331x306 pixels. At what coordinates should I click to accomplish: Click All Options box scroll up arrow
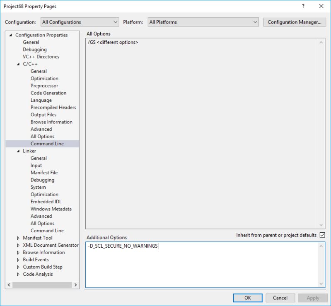[x=321, y=42]
